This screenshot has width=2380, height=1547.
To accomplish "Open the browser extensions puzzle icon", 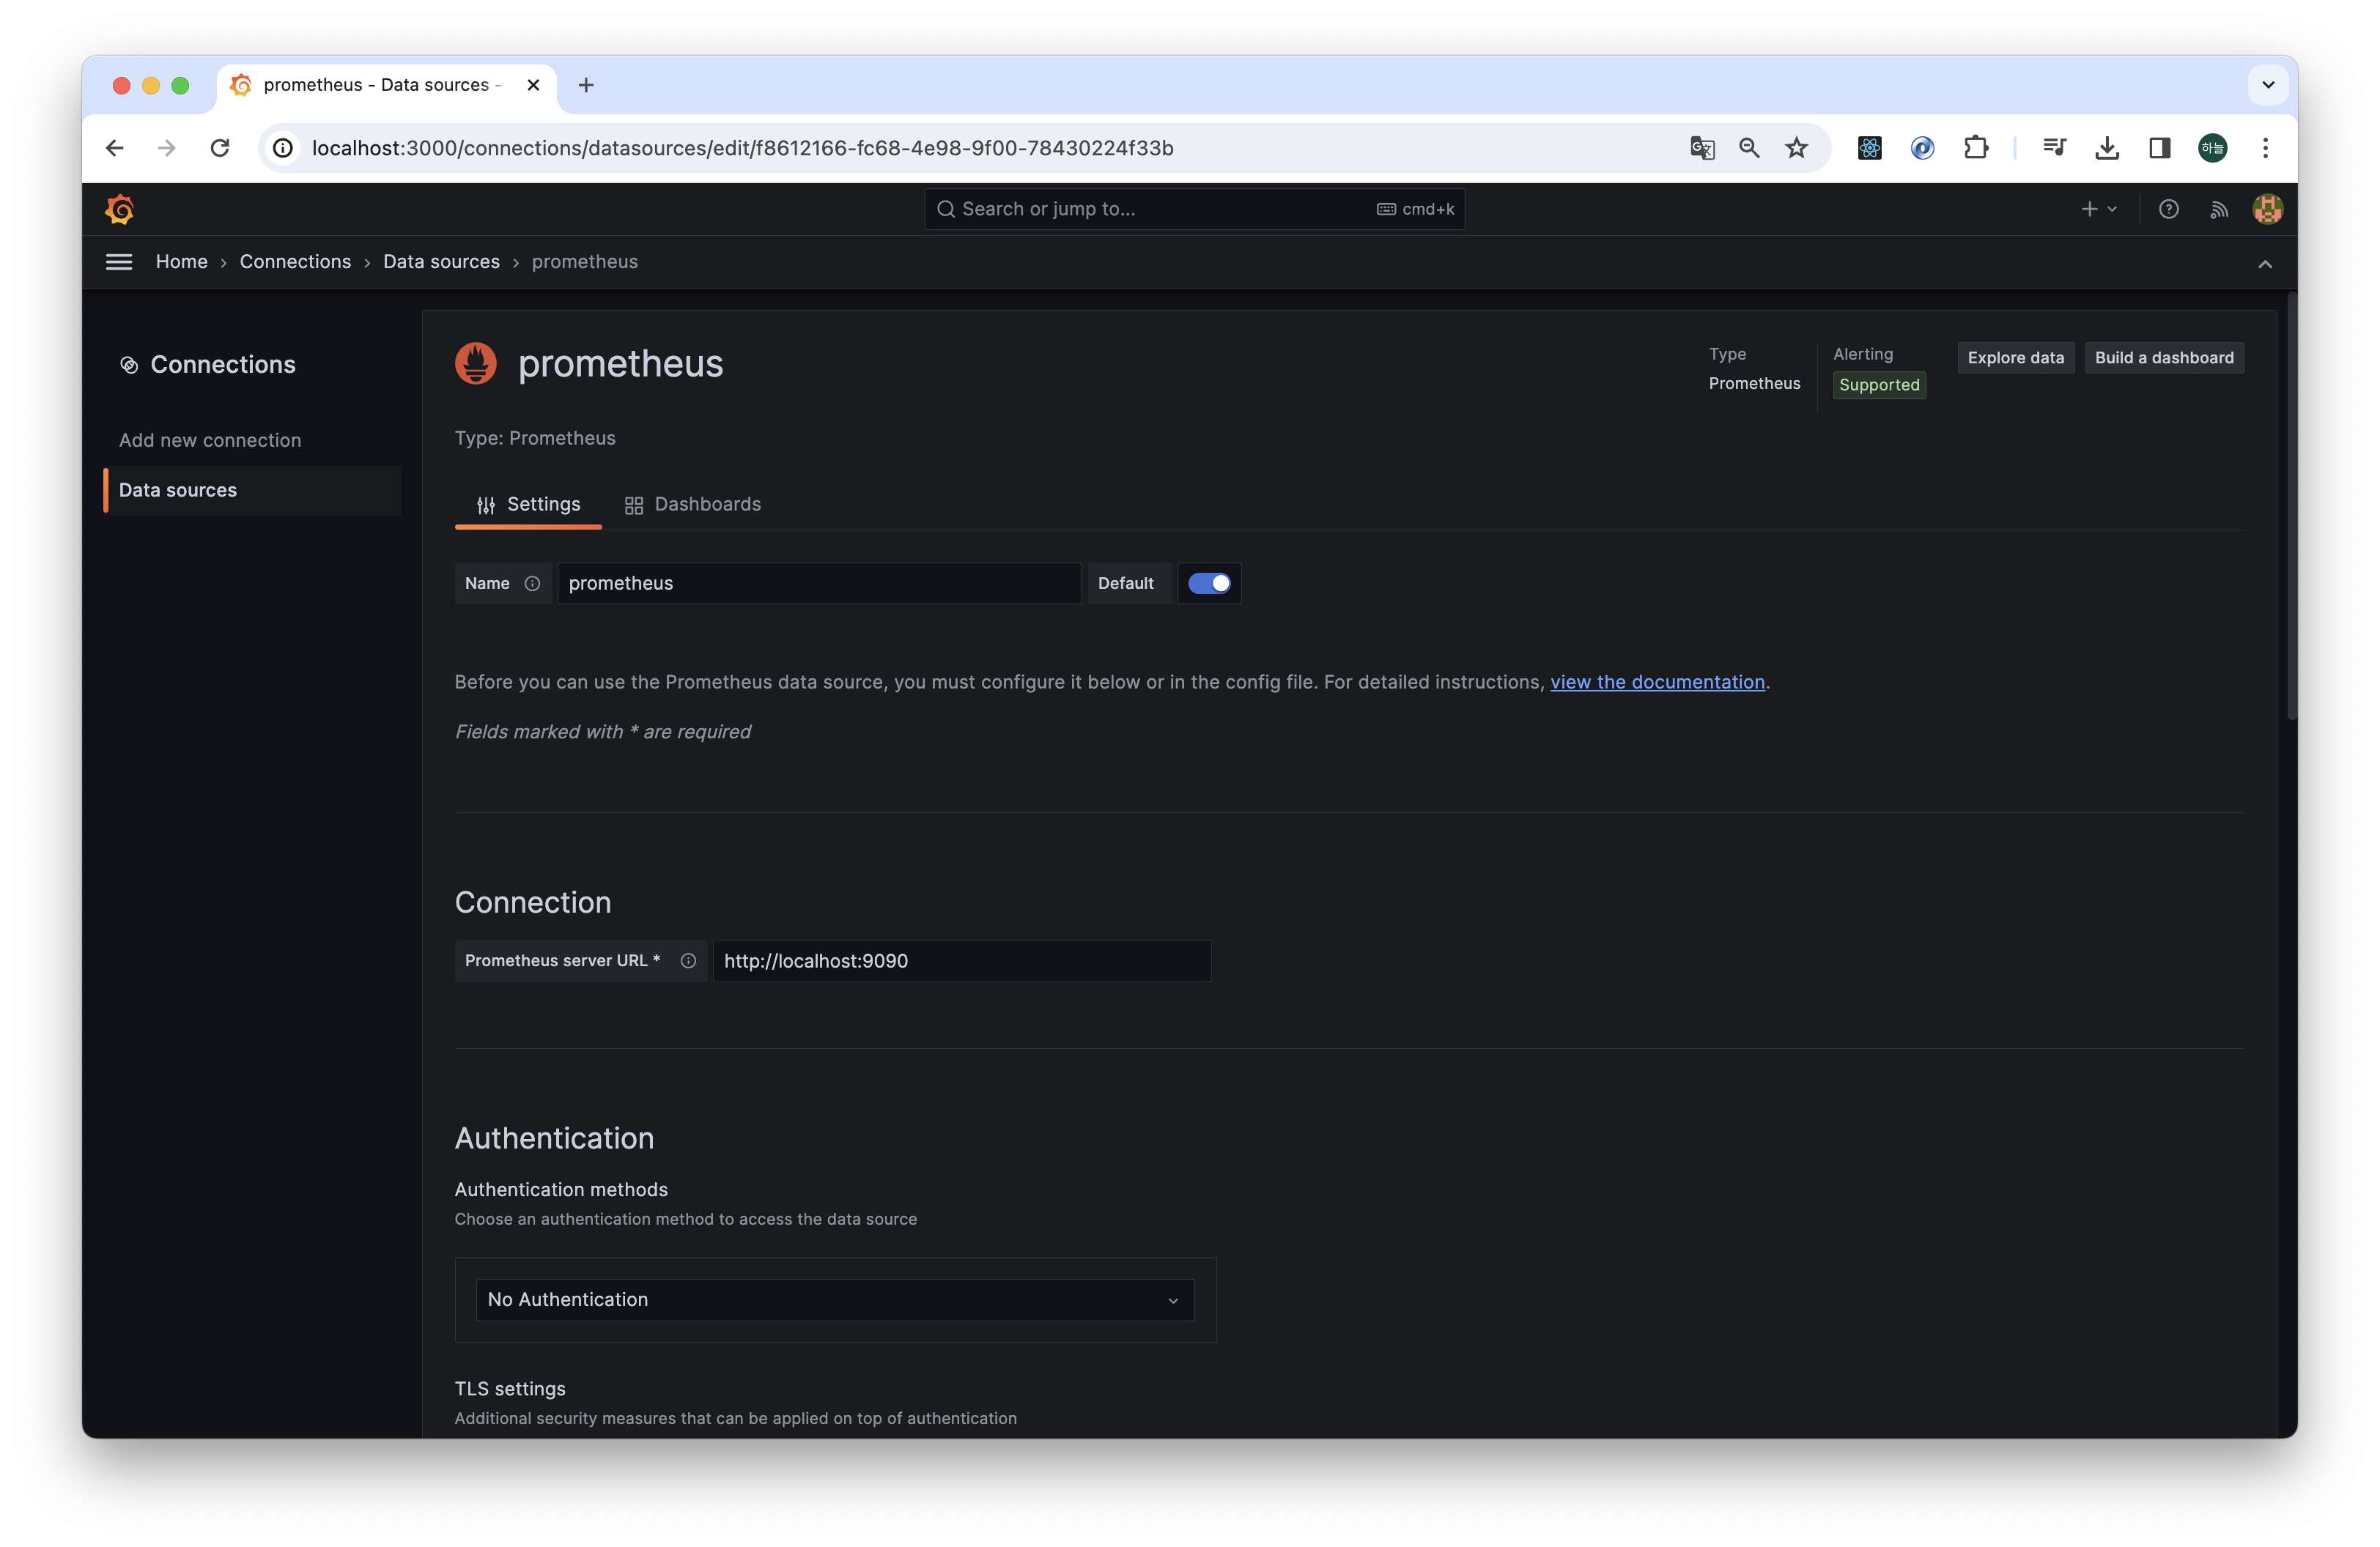I will (1975, 148).
